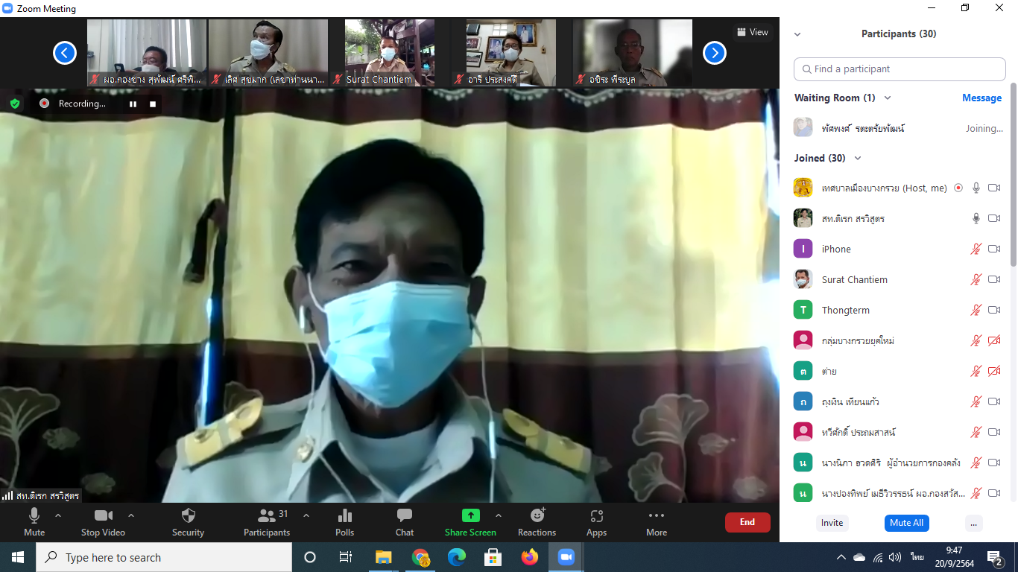The image size is (1018, 572).
Task: Click the taskbar search box
Action: tap(164, 557)
